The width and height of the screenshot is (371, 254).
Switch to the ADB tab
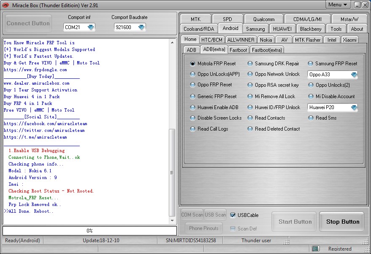tap(192, 50)
